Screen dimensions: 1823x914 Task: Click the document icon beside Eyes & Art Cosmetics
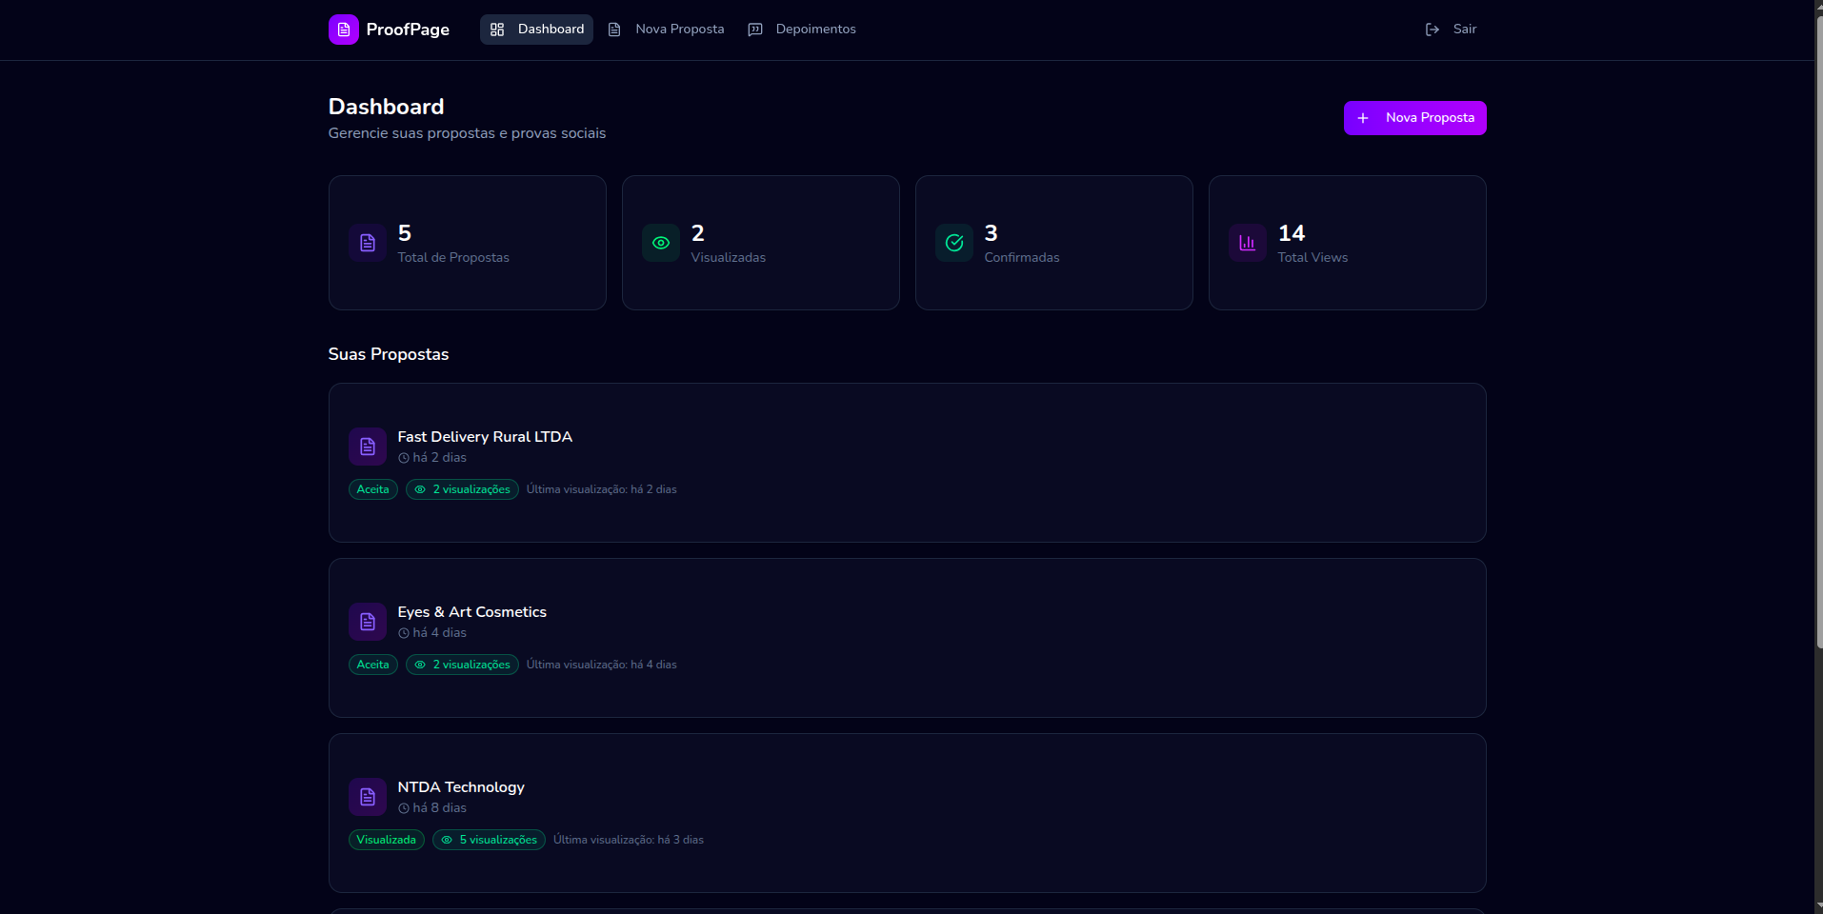coord(367,622)
